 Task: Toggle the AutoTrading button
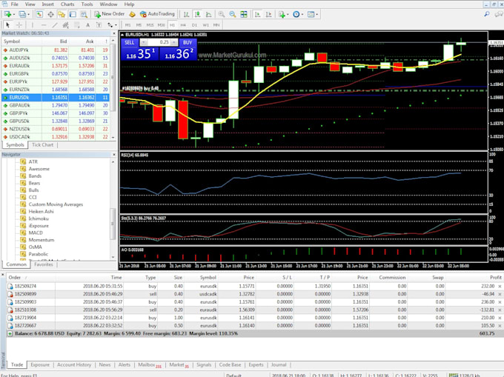coord(156,13)
